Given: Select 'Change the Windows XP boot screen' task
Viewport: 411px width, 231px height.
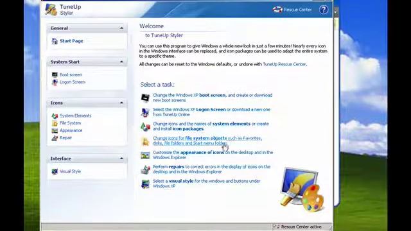Looking at the screenshot, I should (x=213, y=98).
